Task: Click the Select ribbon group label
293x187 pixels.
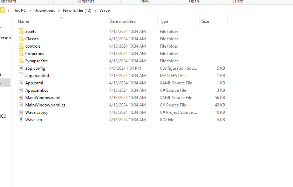Action: pos(238,1)
